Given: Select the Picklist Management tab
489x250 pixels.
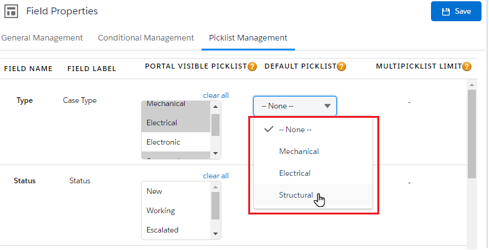Looking at the screenshot, I should coord(248,38).
